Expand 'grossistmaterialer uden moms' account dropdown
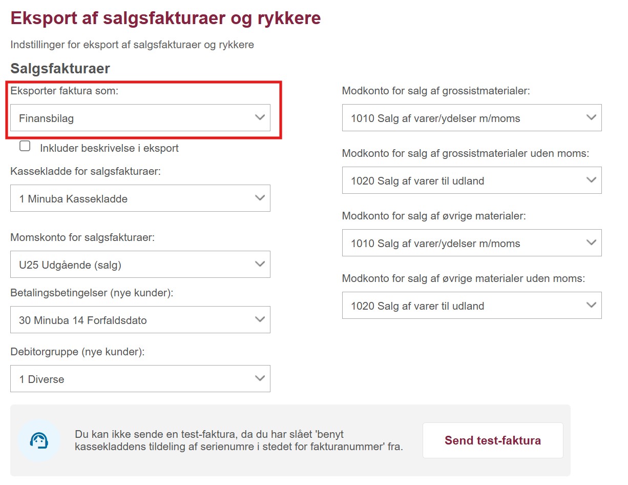Viewport: 628px width, 485px height. click(x=471, y=180)
